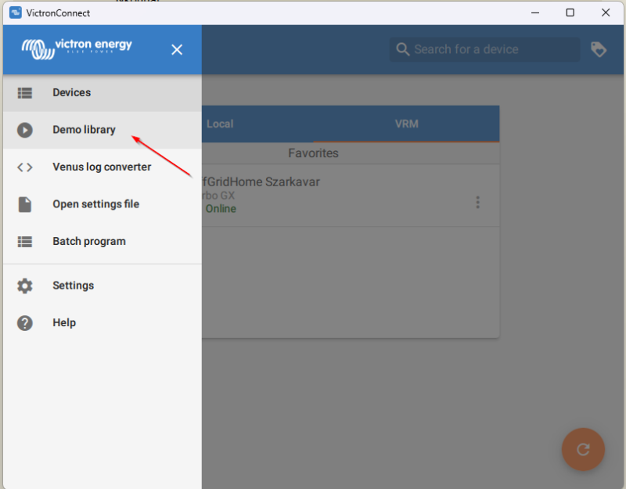Click the orange refresh button
Image resolution: width=626 pixels, height=489 pixels.
click(x=583, y=449)
